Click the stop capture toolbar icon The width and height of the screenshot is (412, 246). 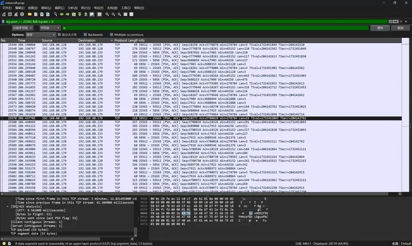10,14
